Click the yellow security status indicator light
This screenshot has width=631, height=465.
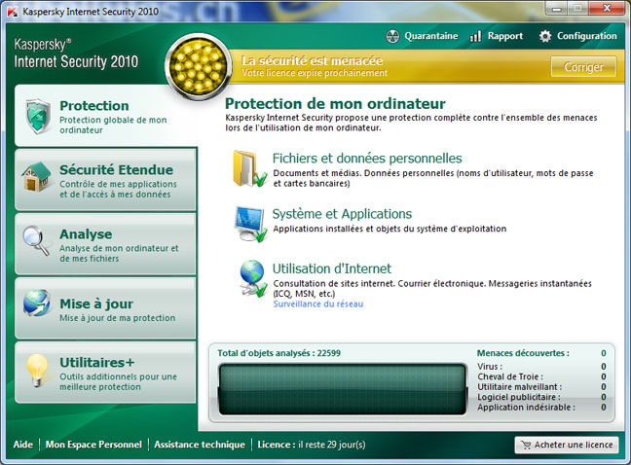coord(198,66)
